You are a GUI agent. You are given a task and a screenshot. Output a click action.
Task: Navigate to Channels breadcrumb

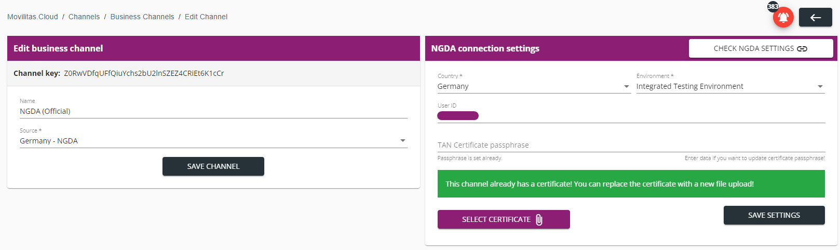84,17
